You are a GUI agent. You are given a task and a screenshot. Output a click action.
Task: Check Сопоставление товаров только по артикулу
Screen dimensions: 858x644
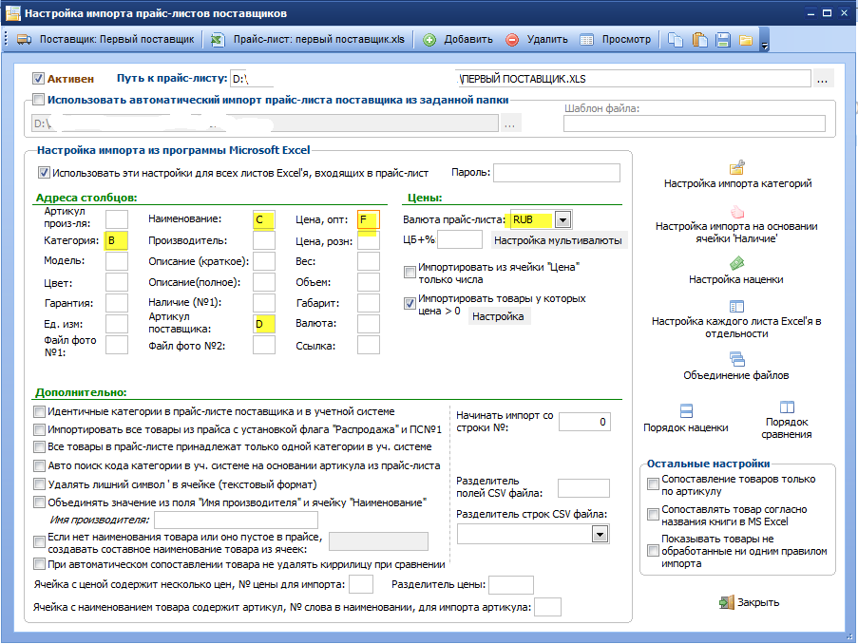pyautogui.click(x=653, y=483)
